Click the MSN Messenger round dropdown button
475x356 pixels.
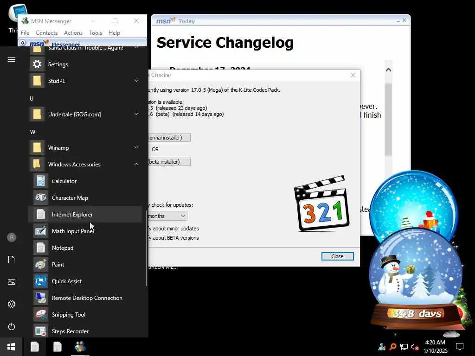[23, 43]
